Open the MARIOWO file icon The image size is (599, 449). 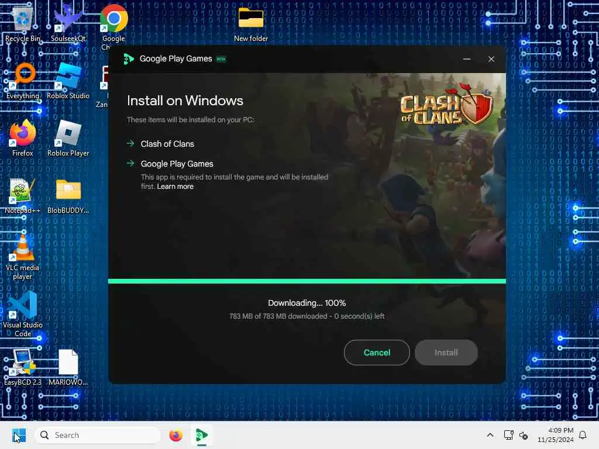click(x=68, y=367)
